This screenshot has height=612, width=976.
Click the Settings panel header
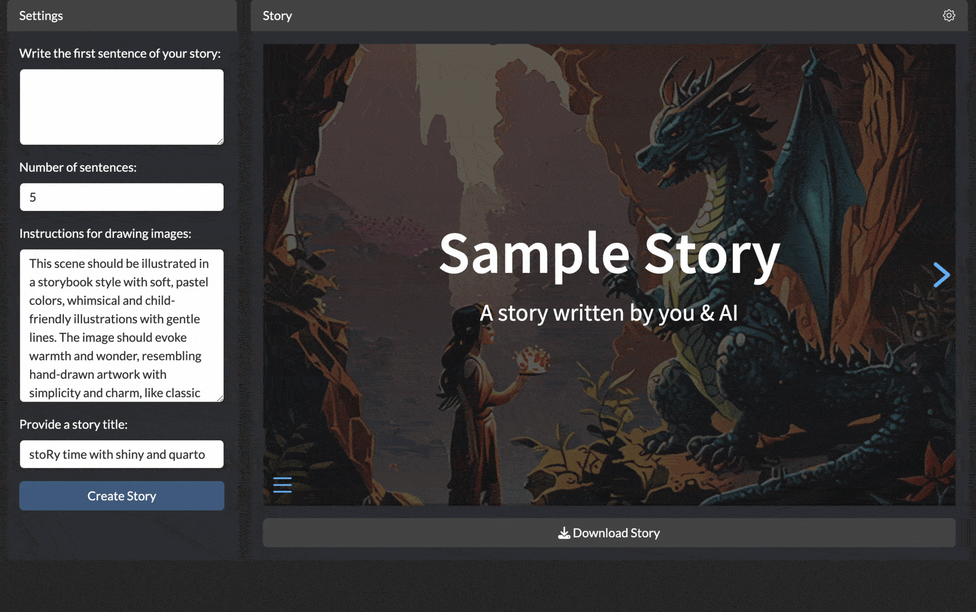point(41,16)
